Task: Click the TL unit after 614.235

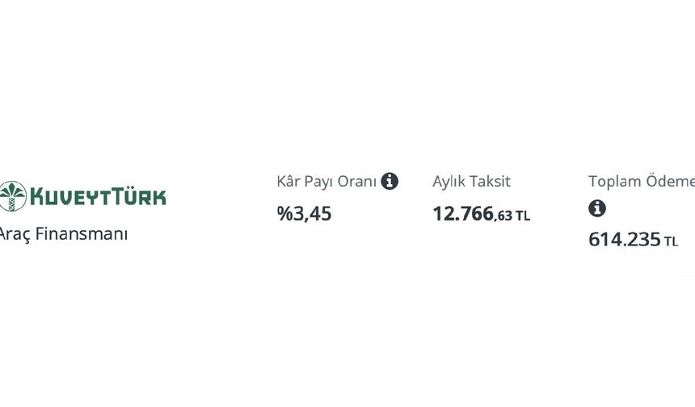Action: (x=672, y=241)
